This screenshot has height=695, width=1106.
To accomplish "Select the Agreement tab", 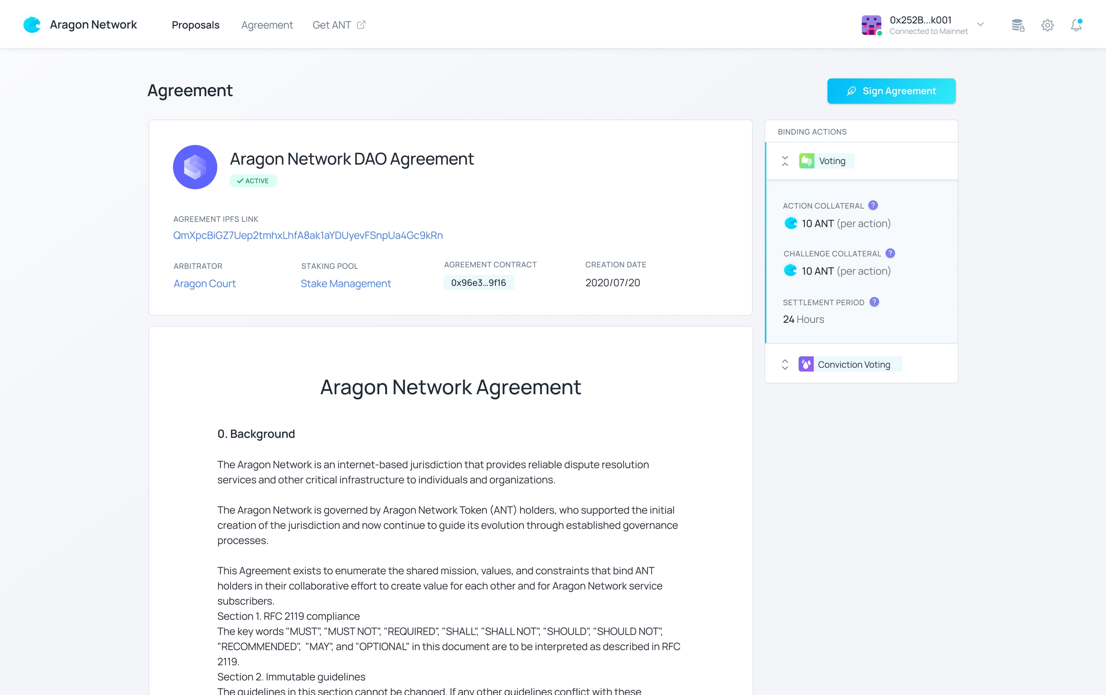I will (x=267, y=25).
